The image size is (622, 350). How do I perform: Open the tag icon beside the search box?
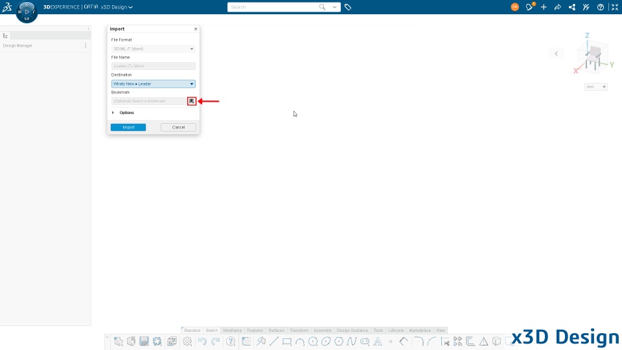(348, 7)
